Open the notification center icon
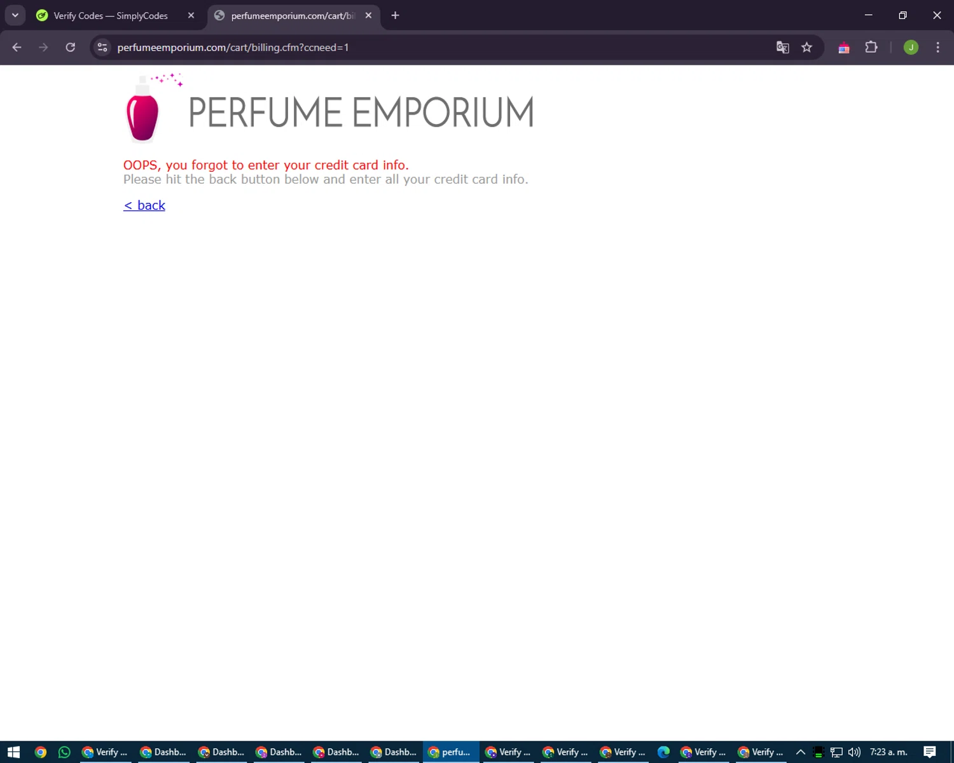Viewport: 954px width, 763px height. (930, 752)
